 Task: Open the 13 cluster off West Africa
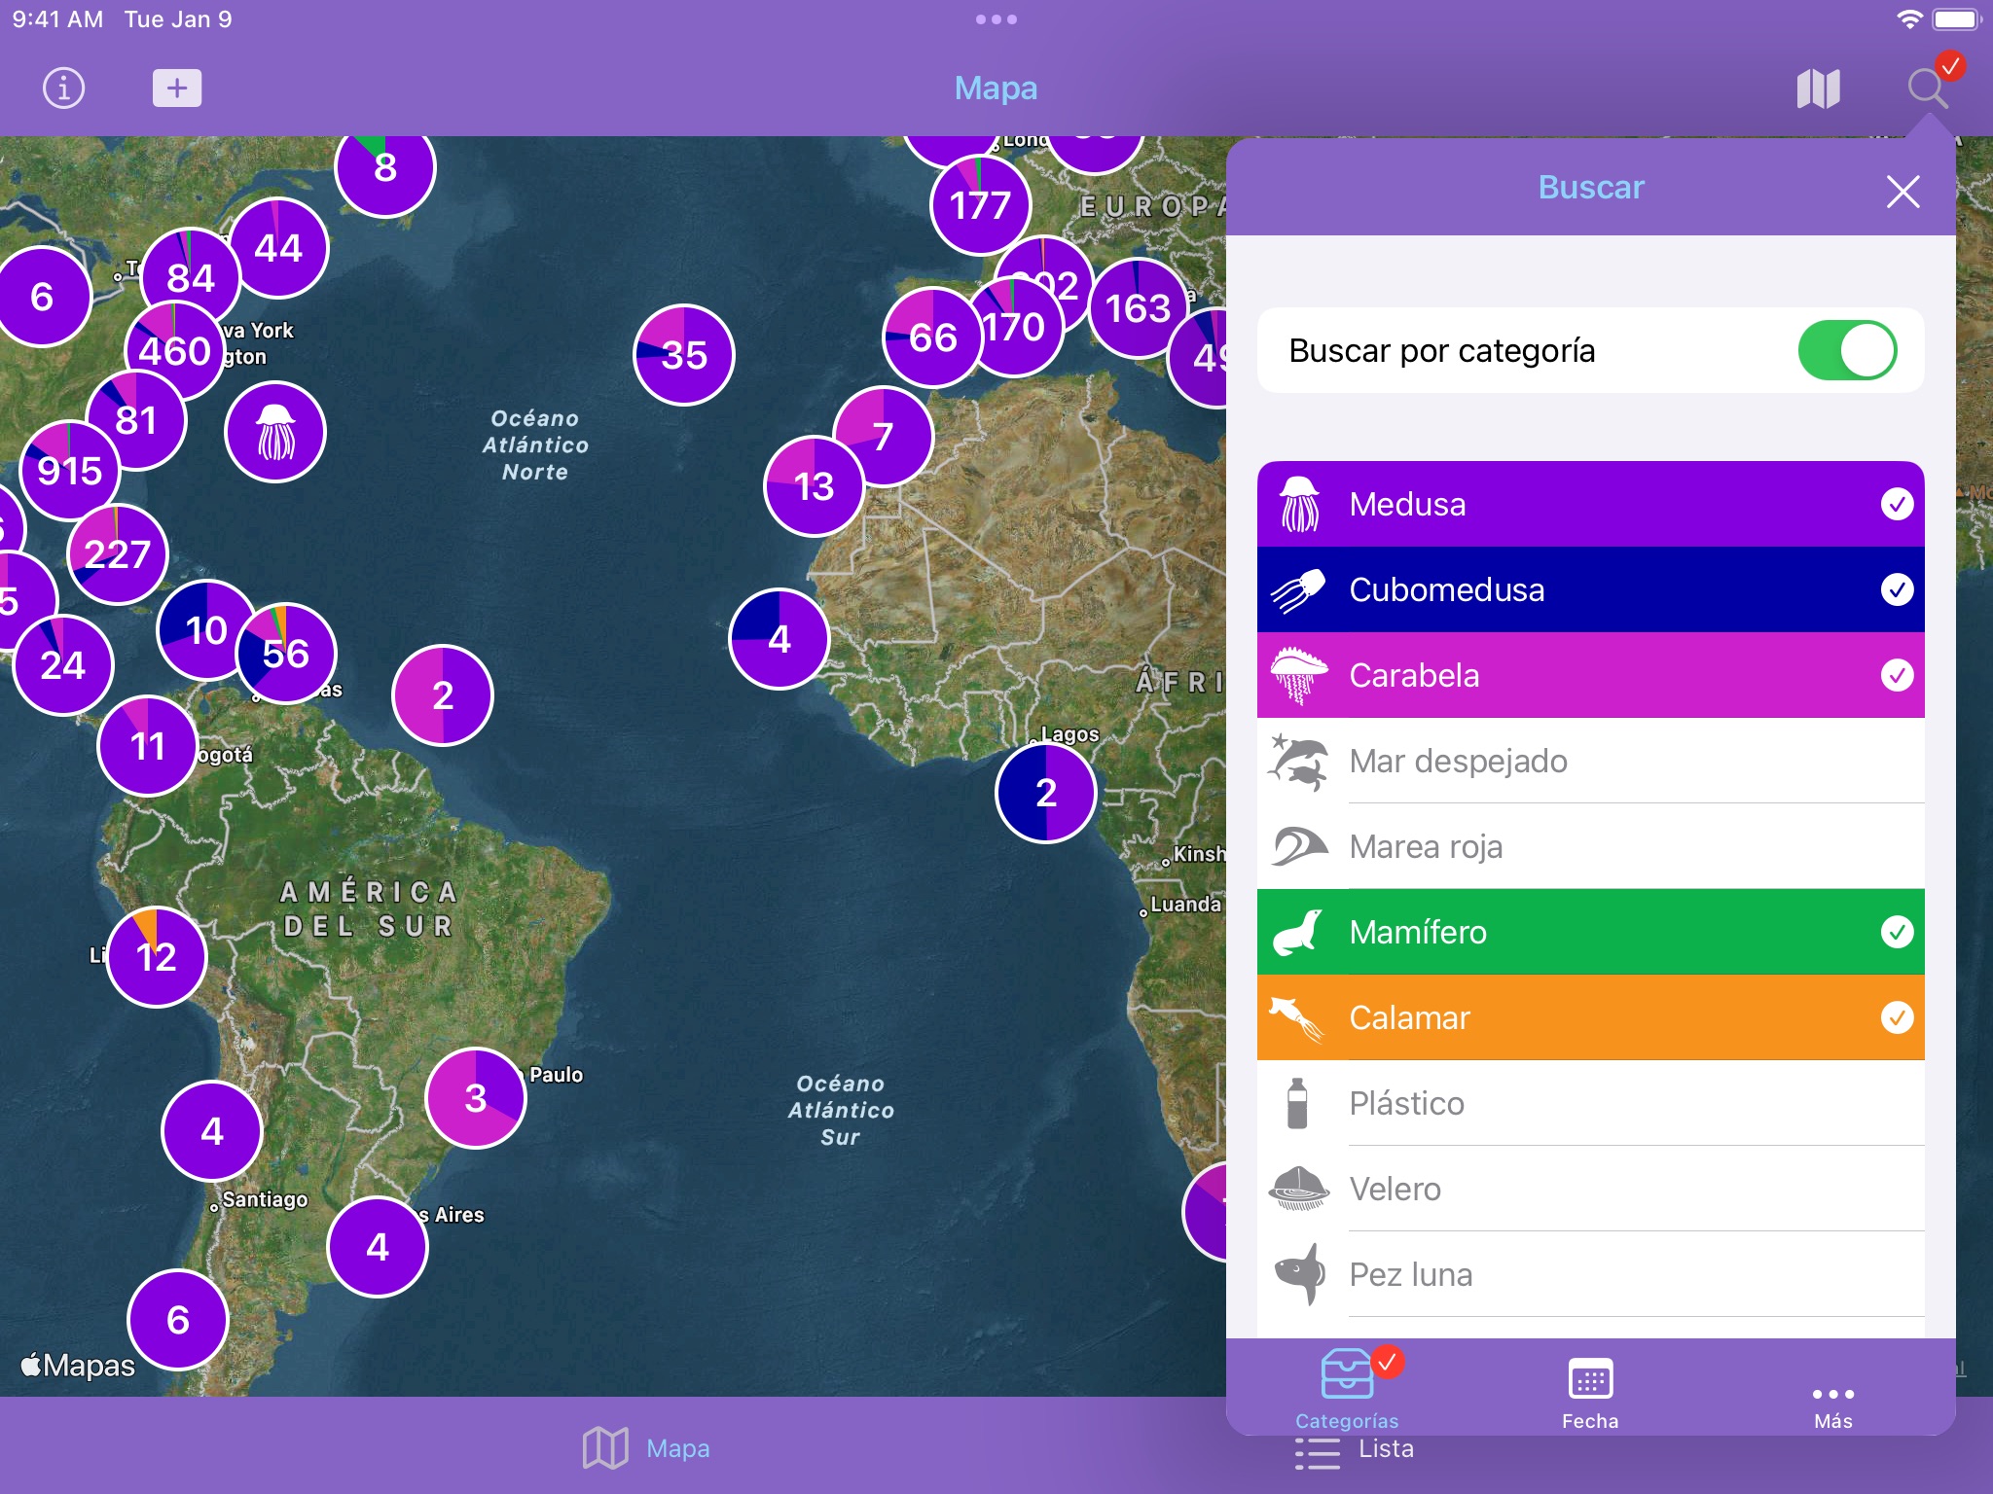814,486
